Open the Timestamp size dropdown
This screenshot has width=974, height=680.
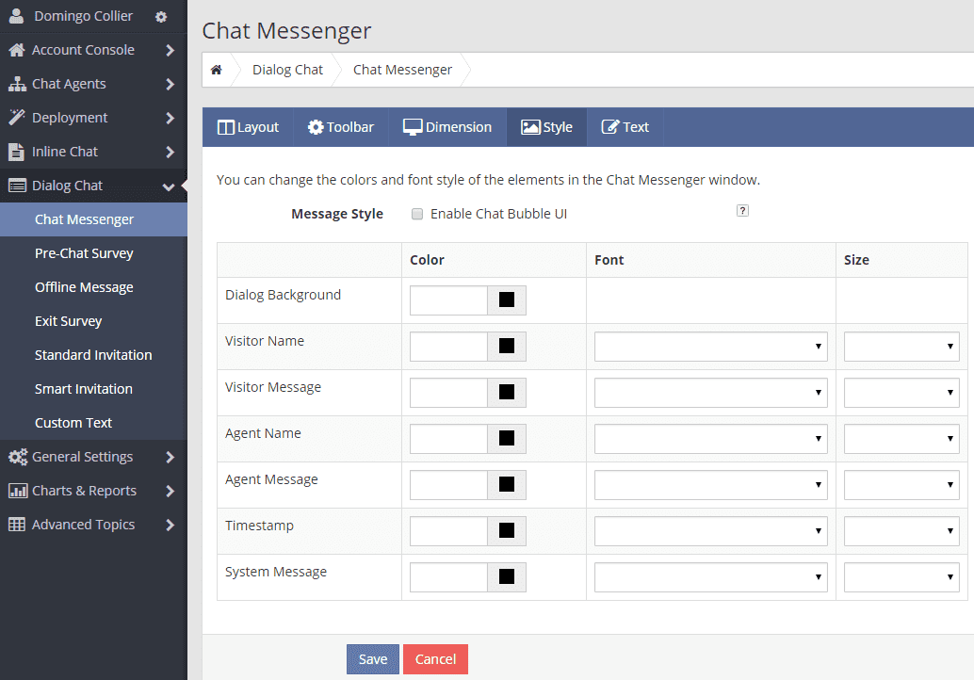pos(901,530)
